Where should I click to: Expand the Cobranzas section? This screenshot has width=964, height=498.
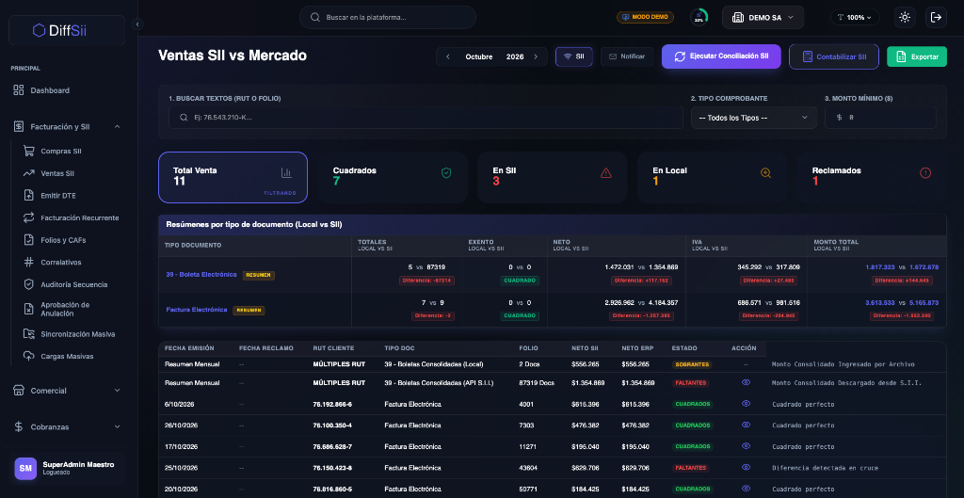68,426
